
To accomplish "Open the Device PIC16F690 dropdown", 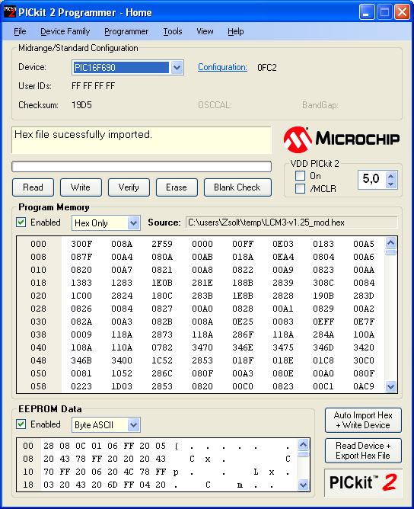I will tap(177, 68).
